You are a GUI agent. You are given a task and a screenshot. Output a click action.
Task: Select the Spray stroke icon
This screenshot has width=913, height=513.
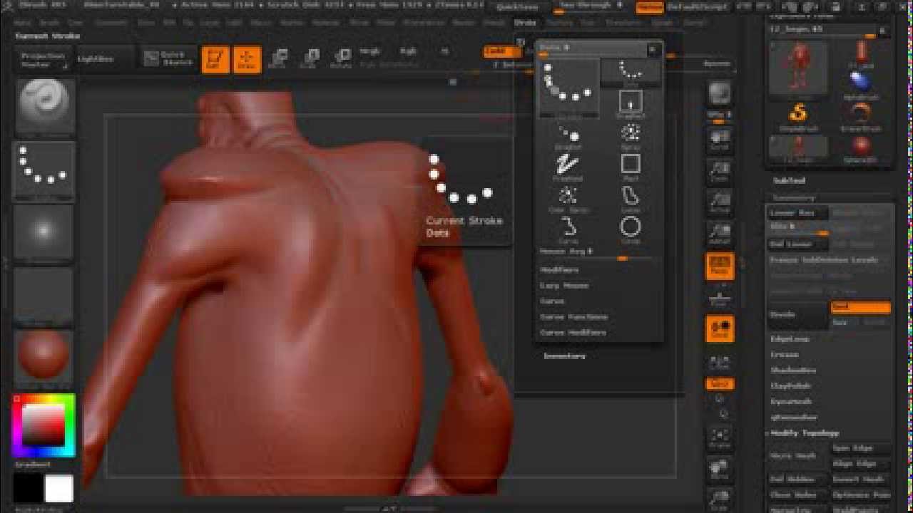click(631, 136)
